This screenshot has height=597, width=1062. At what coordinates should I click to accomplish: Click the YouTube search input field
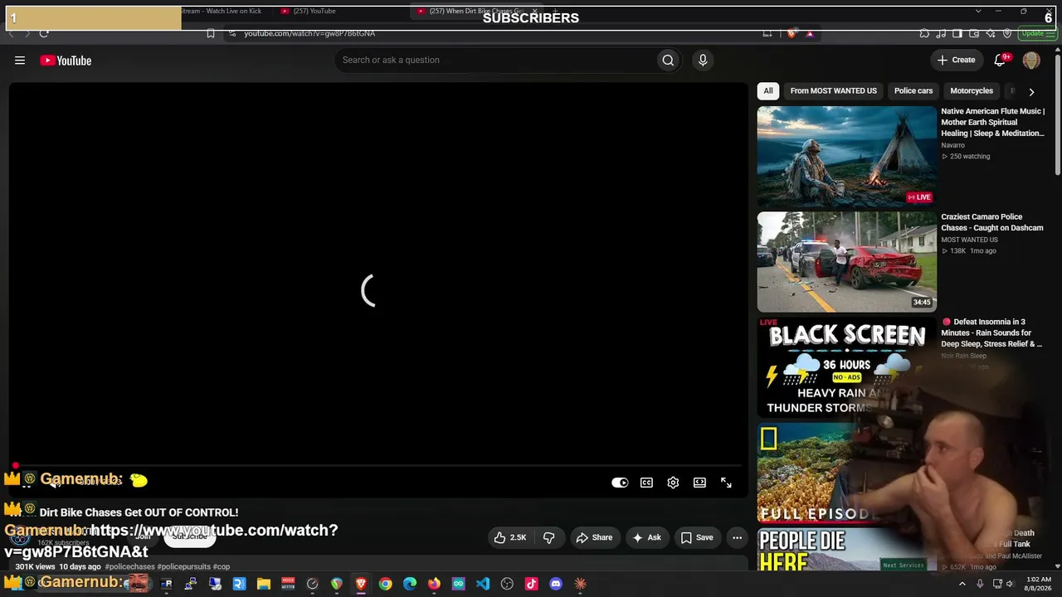495,60
